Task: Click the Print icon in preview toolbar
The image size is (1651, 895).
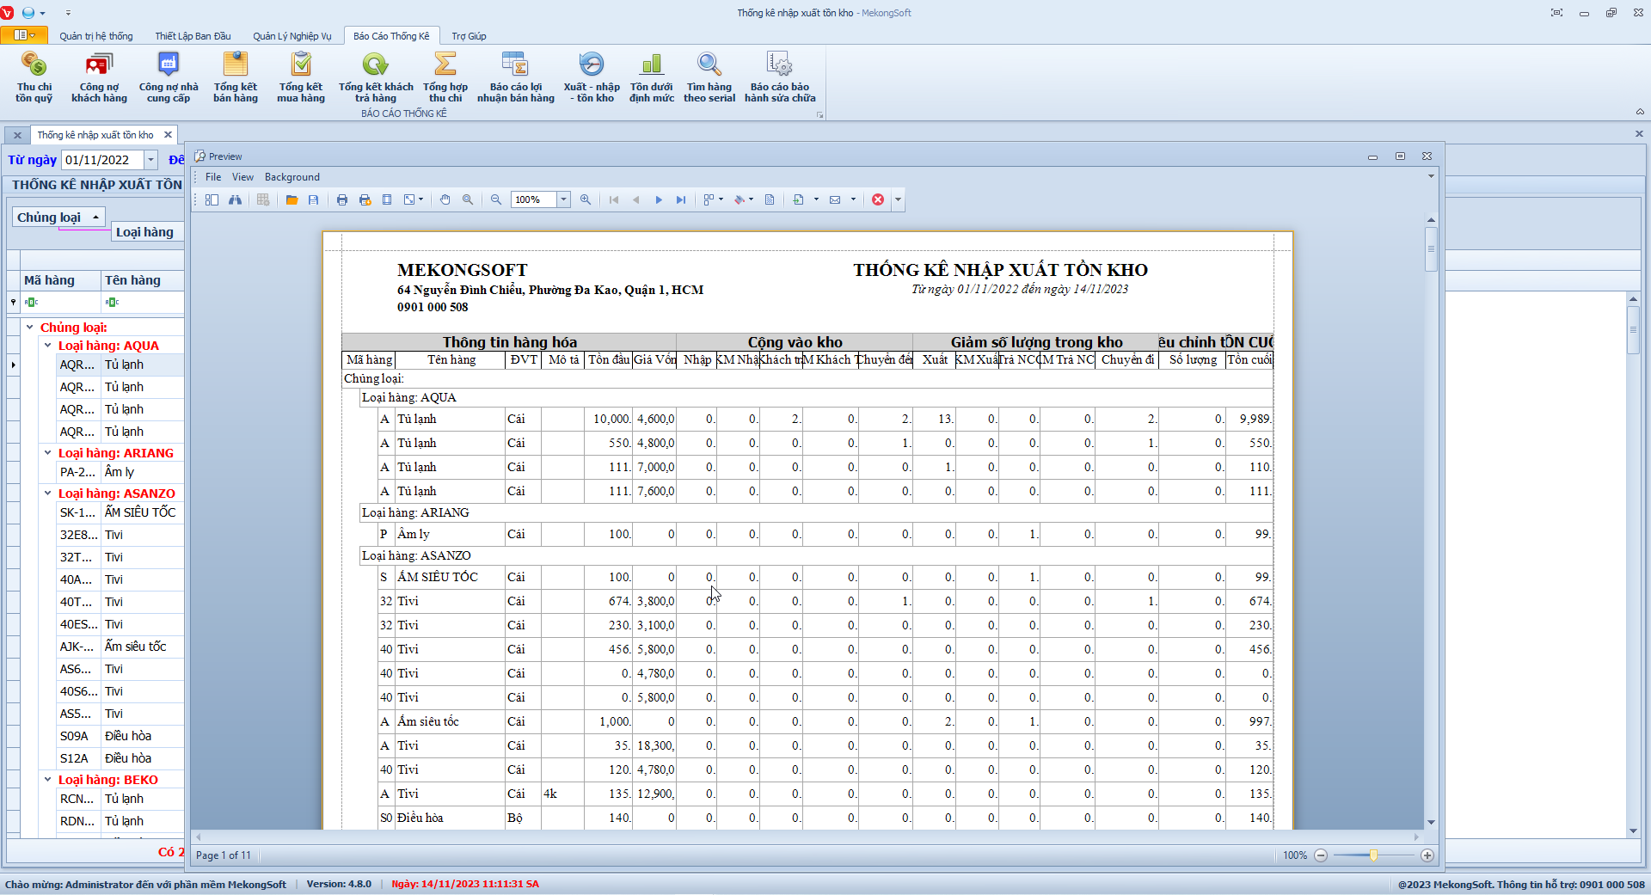Action: [x=342, y=199]
